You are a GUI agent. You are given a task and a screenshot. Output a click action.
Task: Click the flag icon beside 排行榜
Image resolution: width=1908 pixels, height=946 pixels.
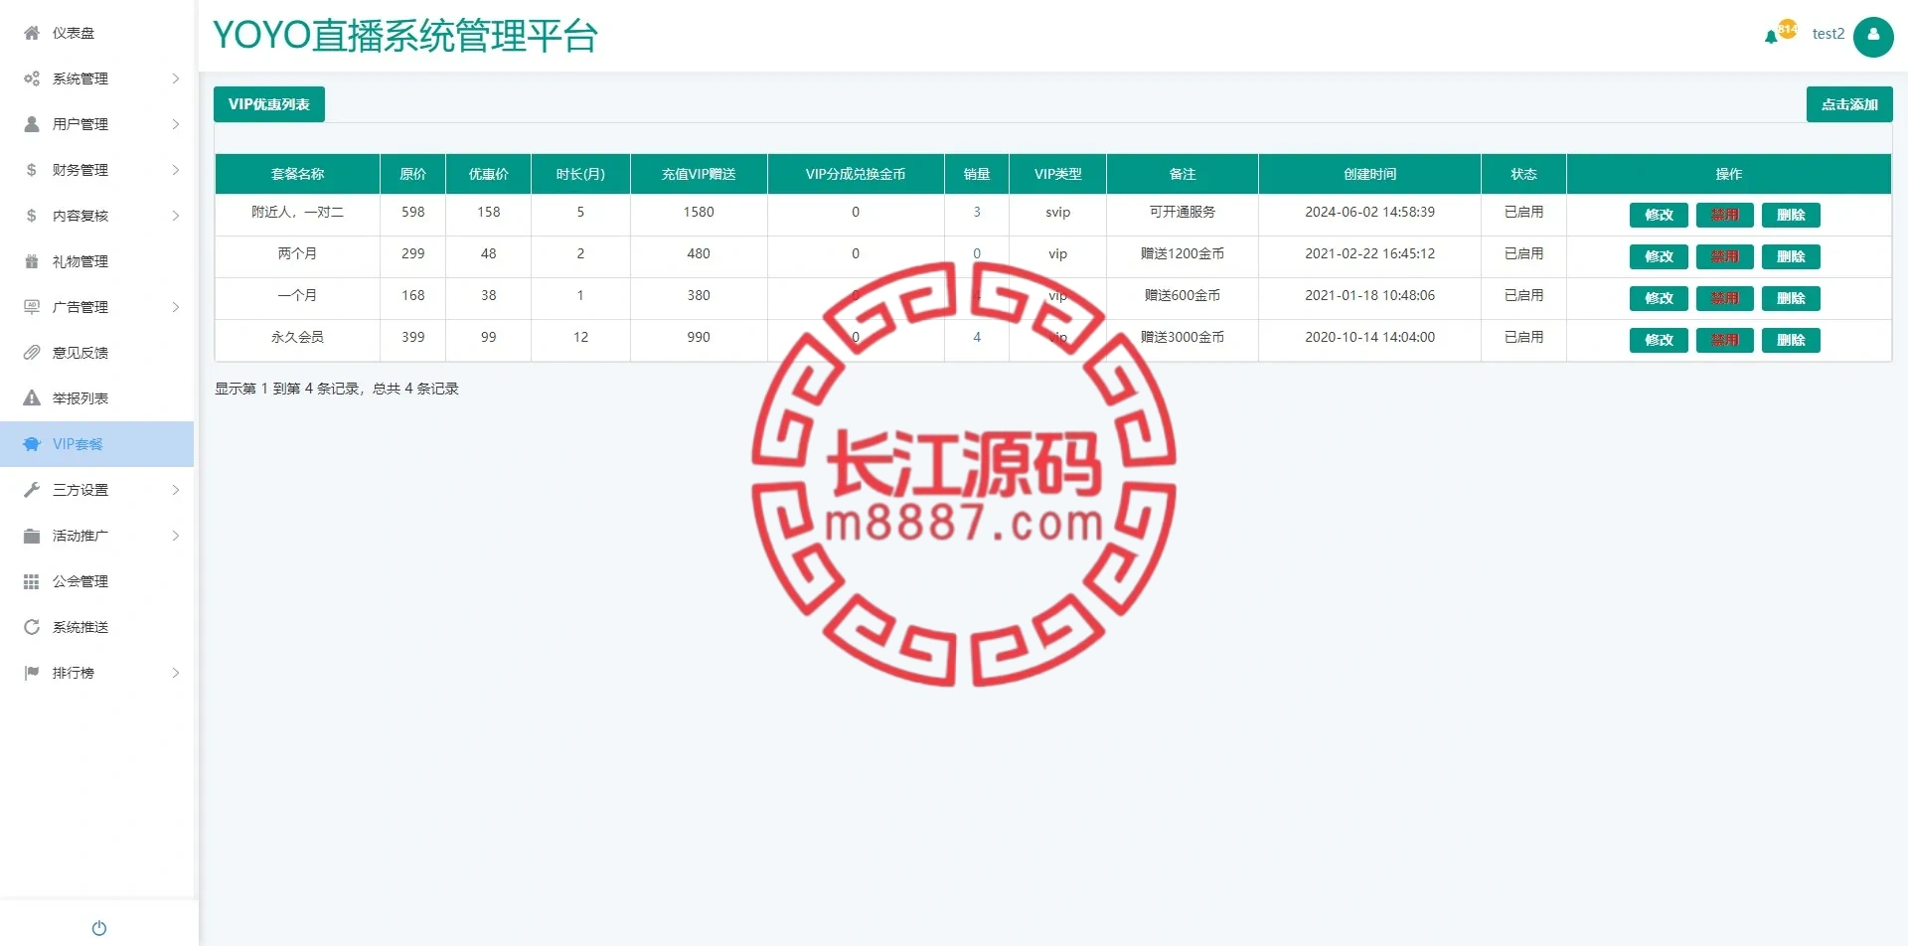(x=32, y=673)
